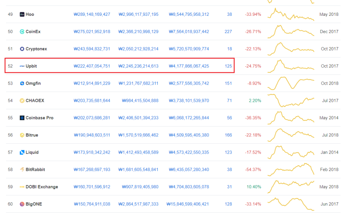Open the Bitrue exchange link
The width and height of the screenshot is (342, 213).
coord(32,135)
